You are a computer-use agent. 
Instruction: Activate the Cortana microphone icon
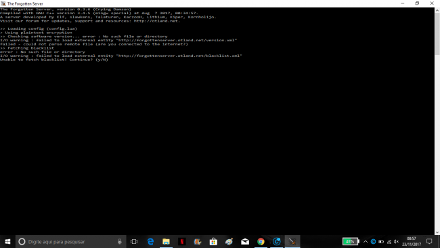point(120,241)
